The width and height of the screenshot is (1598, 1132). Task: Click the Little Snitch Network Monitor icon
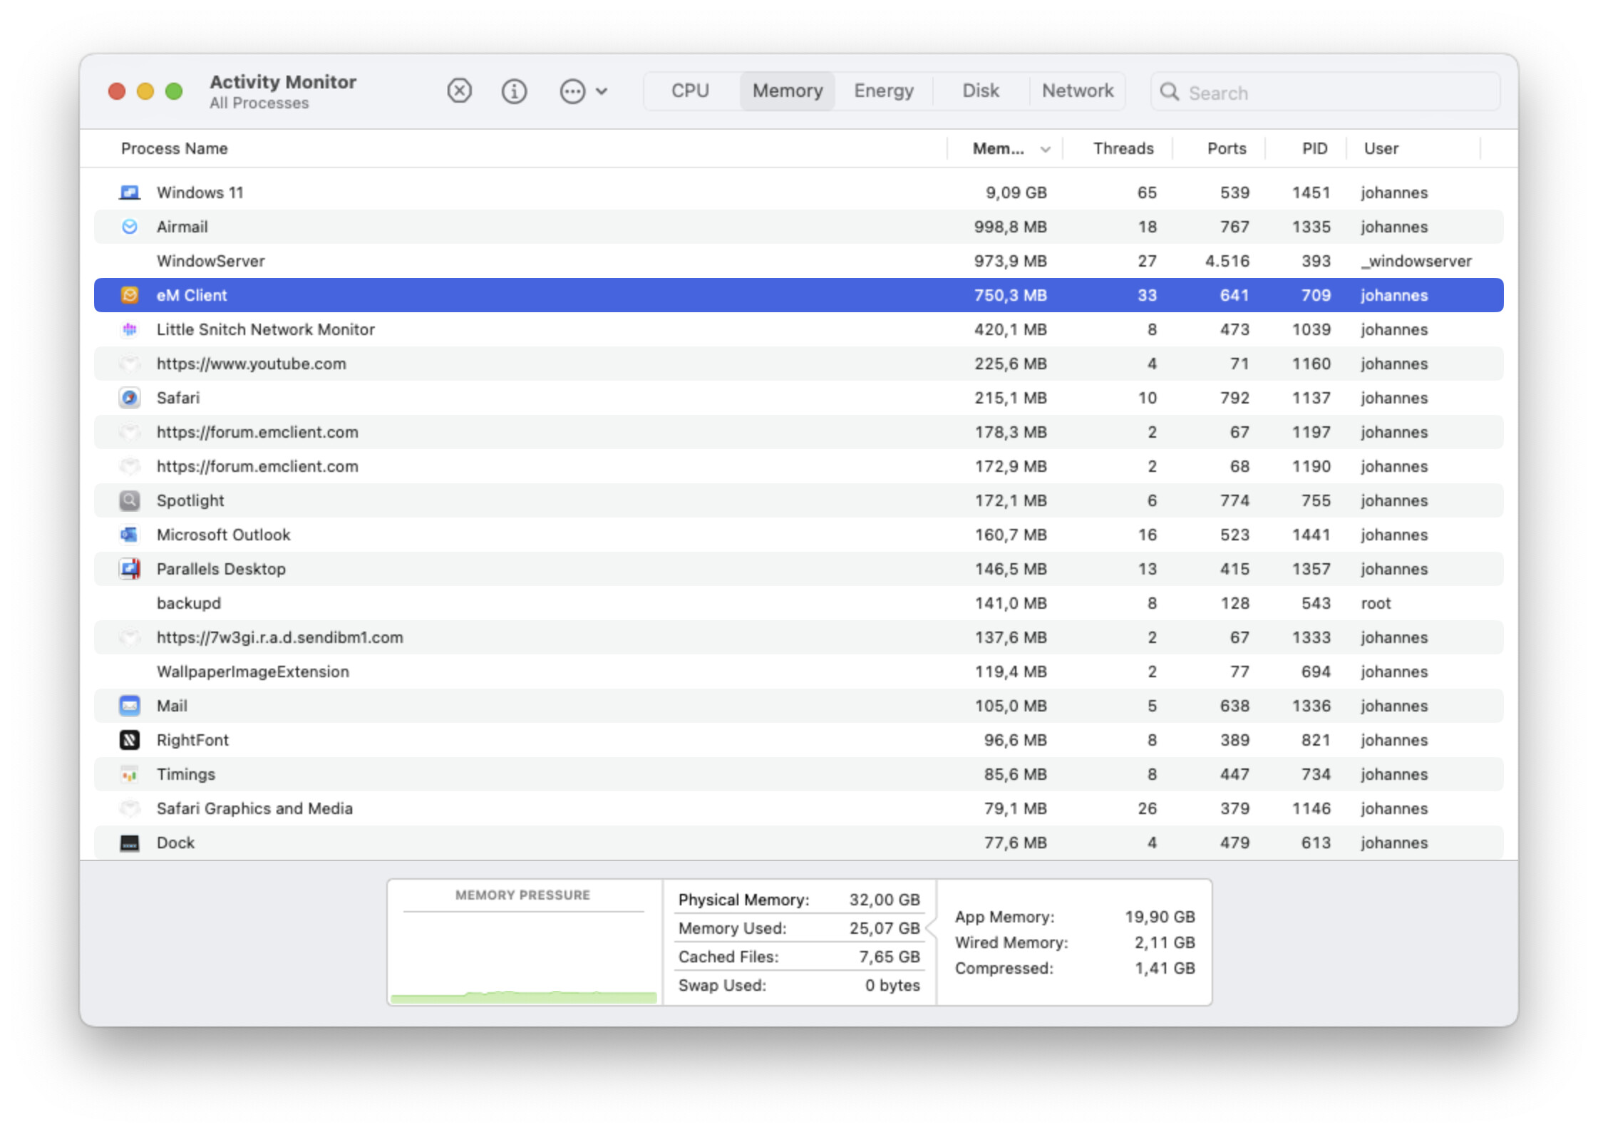(129, 329)
